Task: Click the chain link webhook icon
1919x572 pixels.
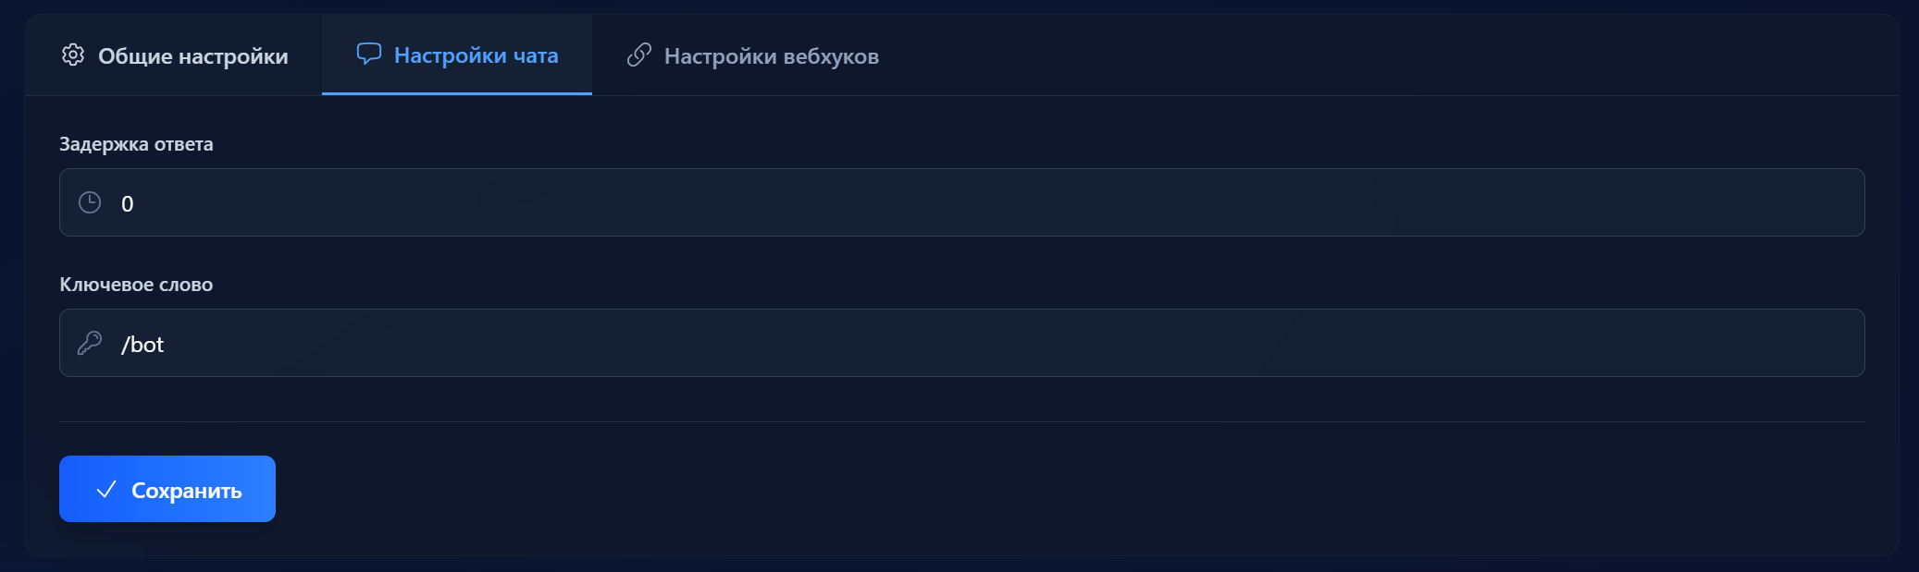Action: pos(639,55)
